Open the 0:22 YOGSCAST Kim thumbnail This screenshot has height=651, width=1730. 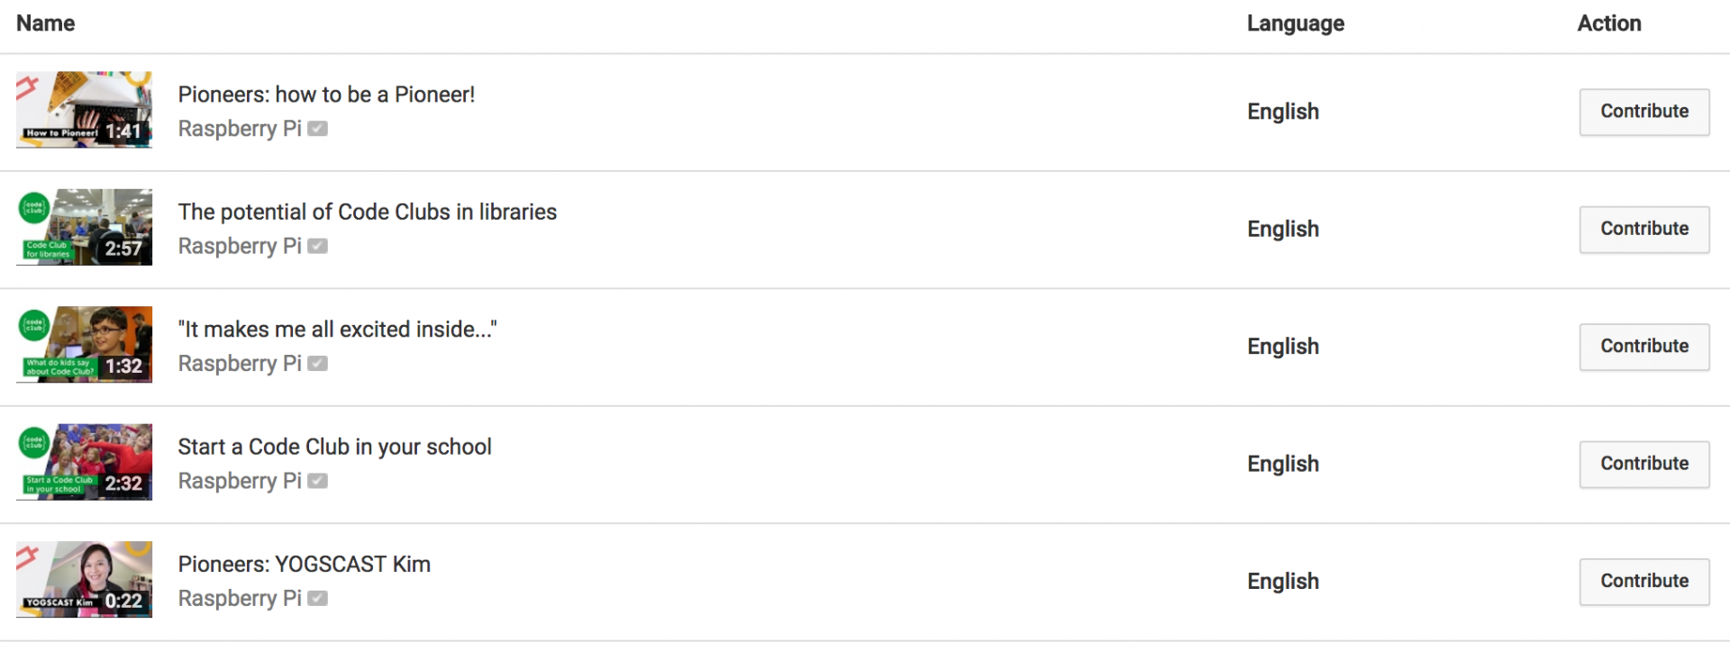coord(84,580)
